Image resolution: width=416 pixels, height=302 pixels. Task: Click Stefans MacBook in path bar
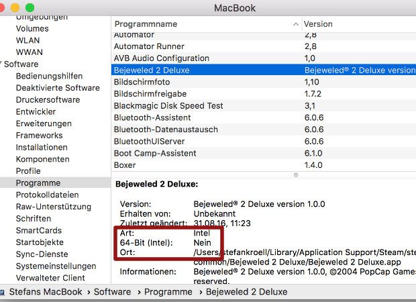(x=46, y=292)
